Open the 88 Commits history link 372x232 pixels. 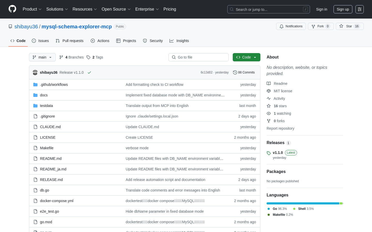[244, 72]
